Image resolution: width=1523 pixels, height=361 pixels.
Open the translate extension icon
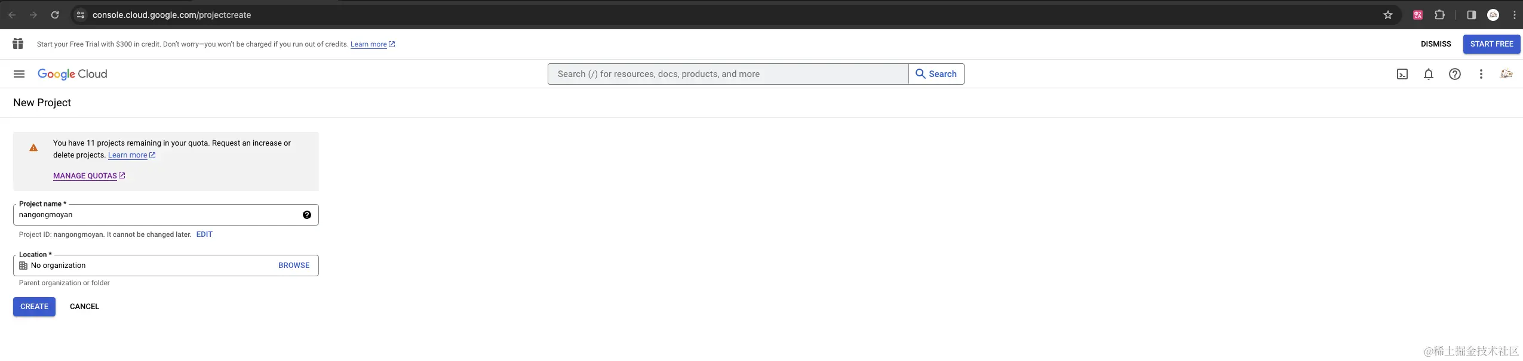pyautogui.click(x=1418, y=15)
